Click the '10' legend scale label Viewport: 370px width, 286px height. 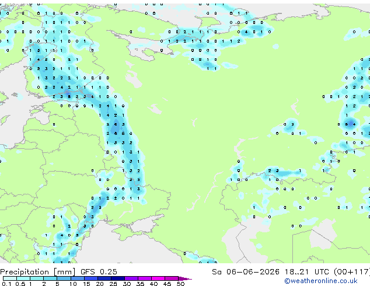[73, 284]
